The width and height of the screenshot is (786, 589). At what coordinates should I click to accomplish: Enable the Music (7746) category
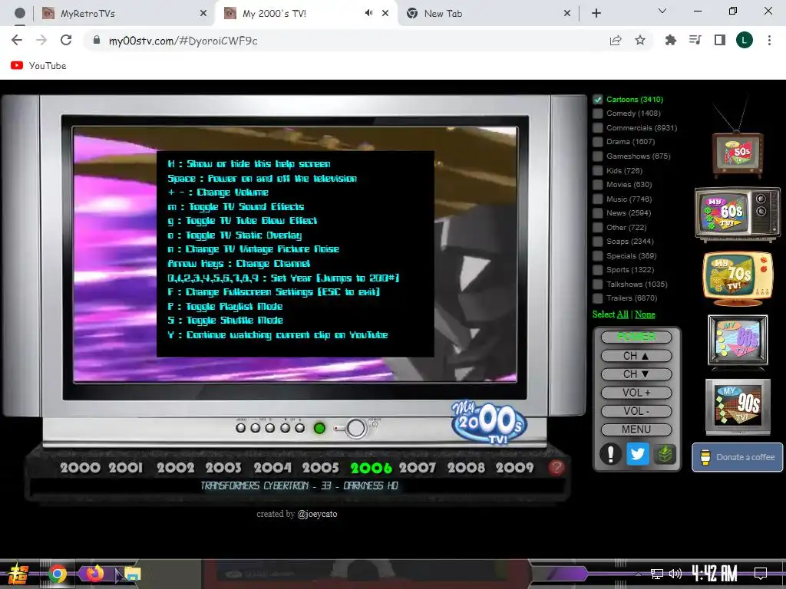coord(597,199)
